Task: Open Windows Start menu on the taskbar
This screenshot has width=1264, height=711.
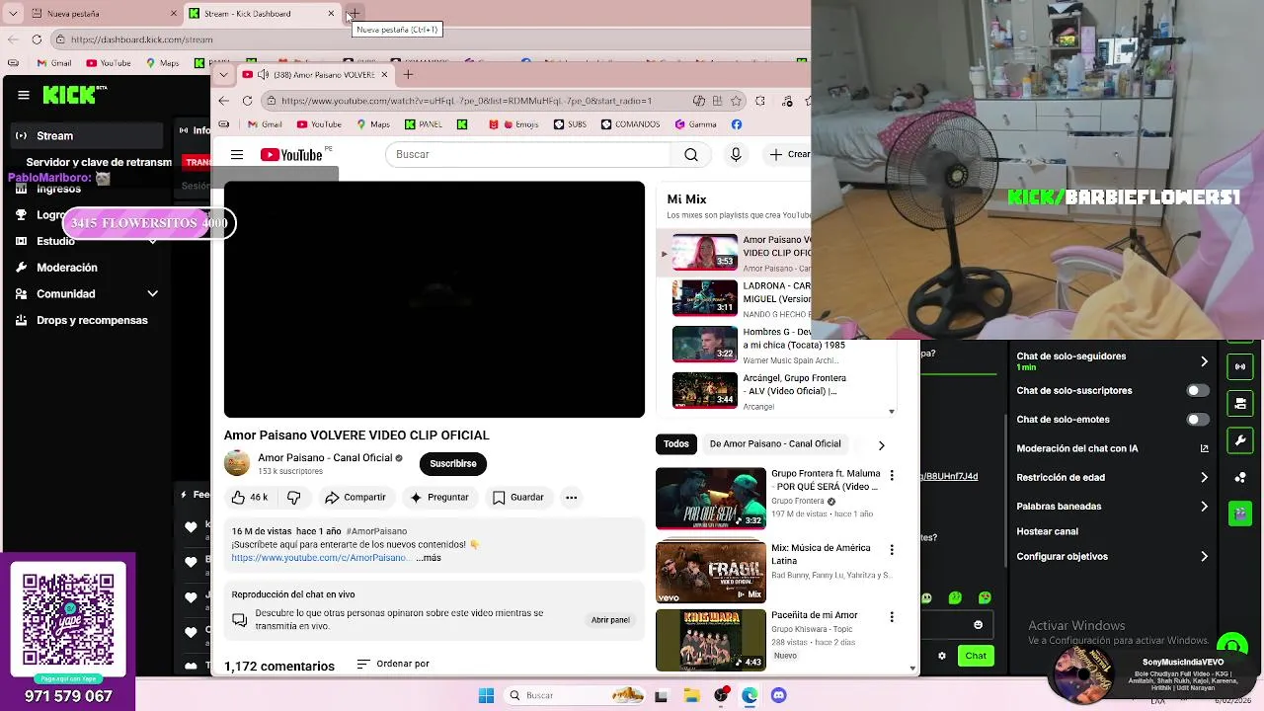Action: (x=486, y=695)
